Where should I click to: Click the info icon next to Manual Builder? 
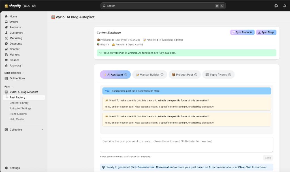(162, 75)
